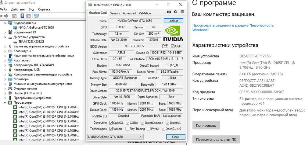305x145 pixels.
Task: Open the GPU-Z hamburger menu
Action: click(x=182, y=12)
